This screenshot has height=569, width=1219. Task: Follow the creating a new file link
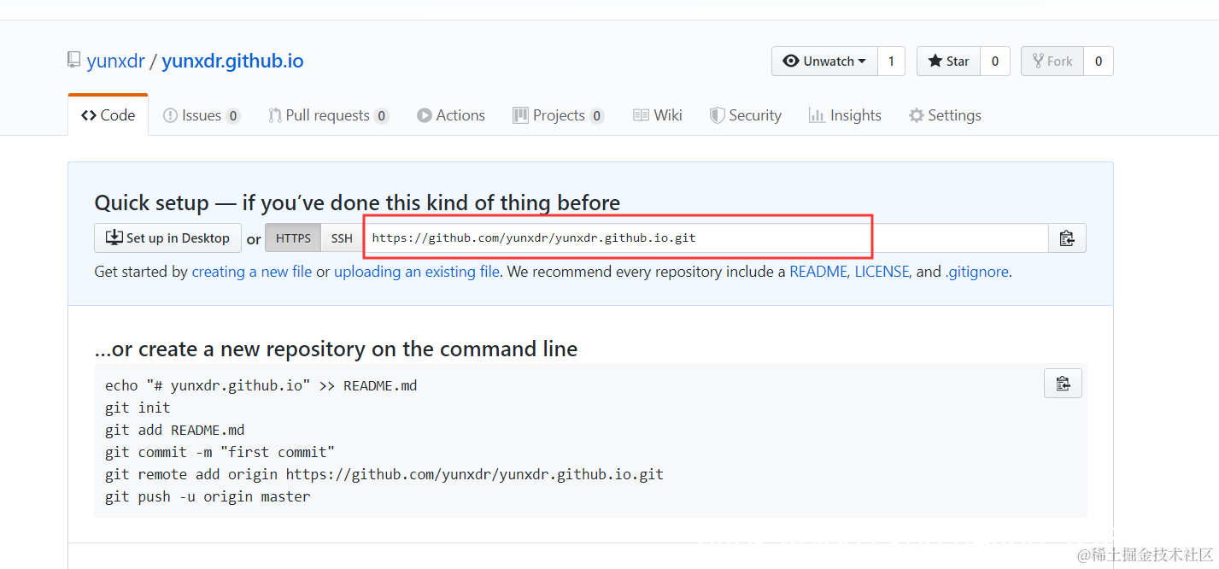[x=252, y=272]
